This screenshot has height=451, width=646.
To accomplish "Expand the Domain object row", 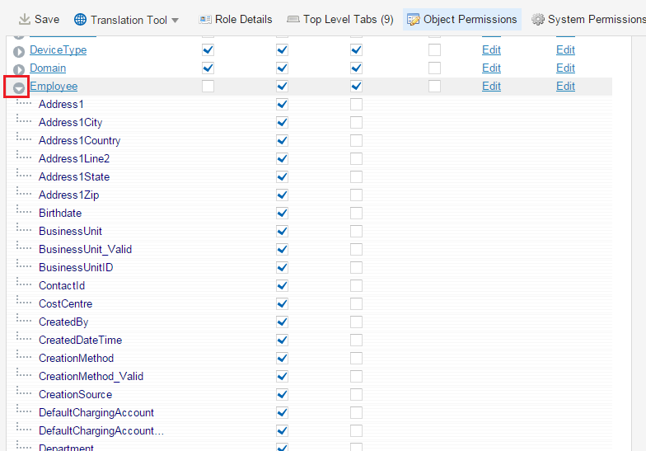I will point(18,69).
